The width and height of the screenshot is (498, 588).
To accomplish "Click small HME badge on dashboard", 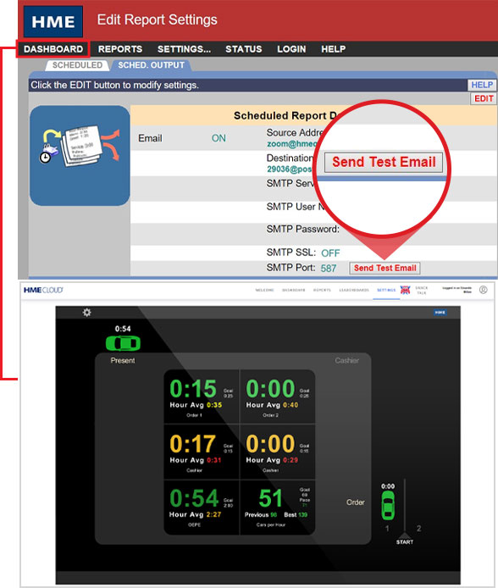I will 440,313.
